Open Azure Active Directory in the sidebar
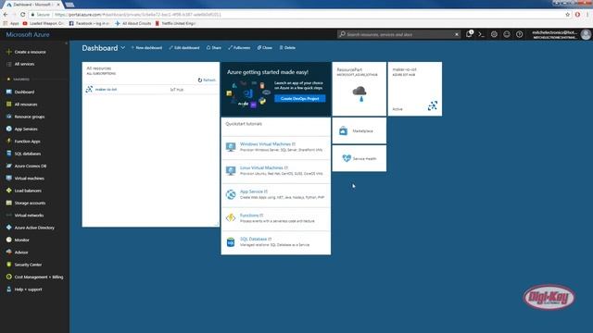593x333 pixels. click(34, 228)
